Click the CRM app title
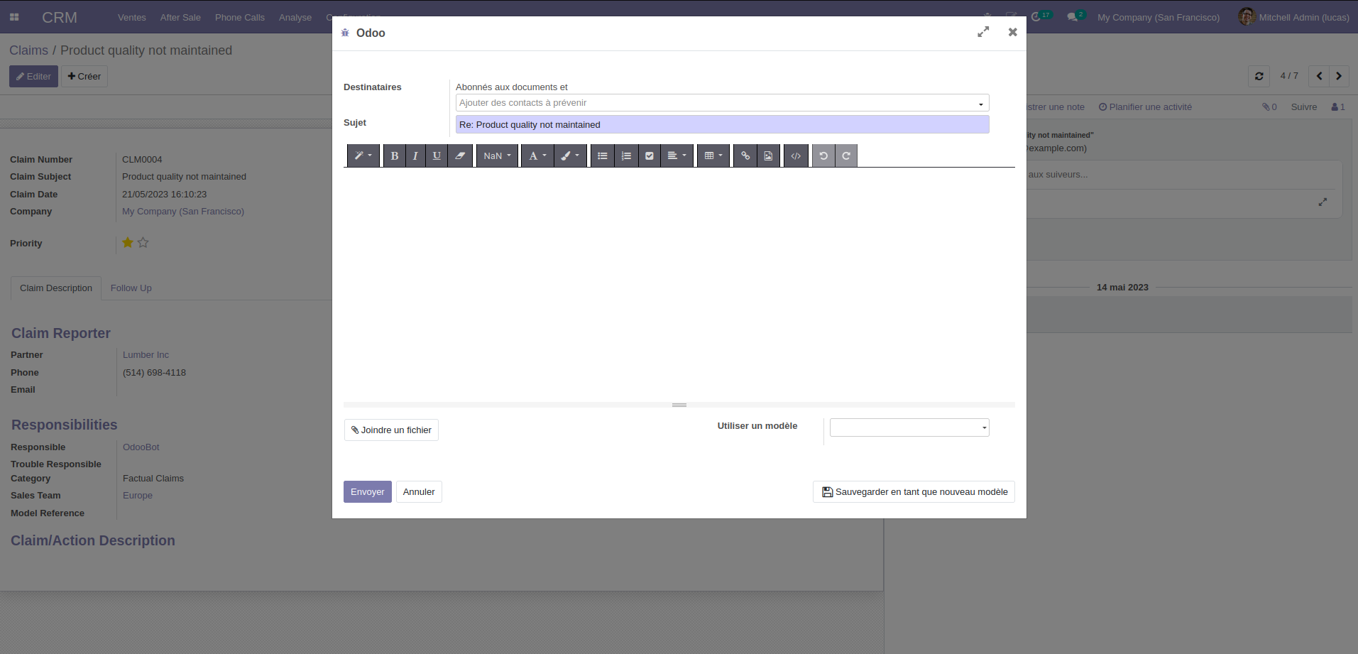The image size is (1358, 654). (60, 17)
